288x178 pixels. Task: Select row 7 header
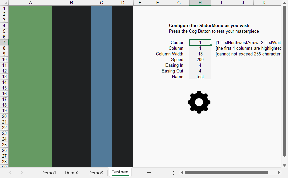pos(4,42)
